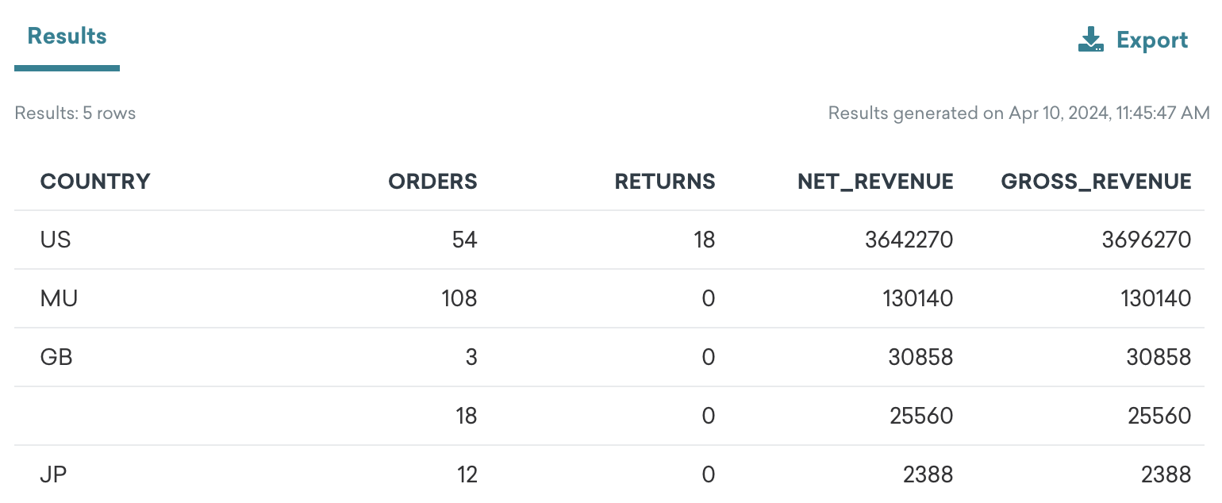
Task: Click the GROSS_REVENUE column header
Action: pyautogui.click(x=1096, y=182)
